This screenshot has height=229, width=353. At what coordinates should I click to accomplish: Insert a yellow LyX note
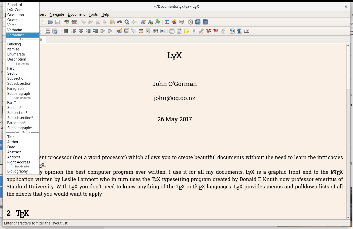coord(187,31)
